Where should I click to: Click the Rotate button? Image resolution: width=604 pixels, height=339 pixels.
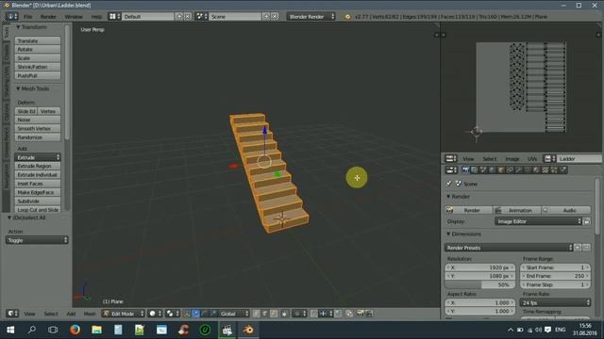tap(38, 49)
